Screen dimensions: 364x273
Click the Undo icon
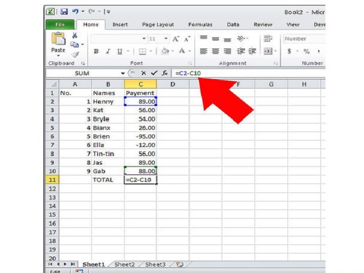tap(75, 11)
